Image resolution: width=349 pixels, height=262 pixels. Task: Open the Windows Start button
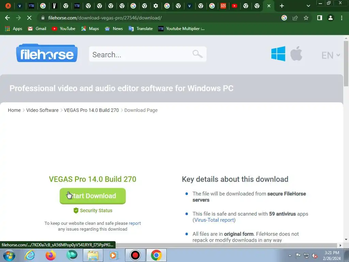point(9,255)
